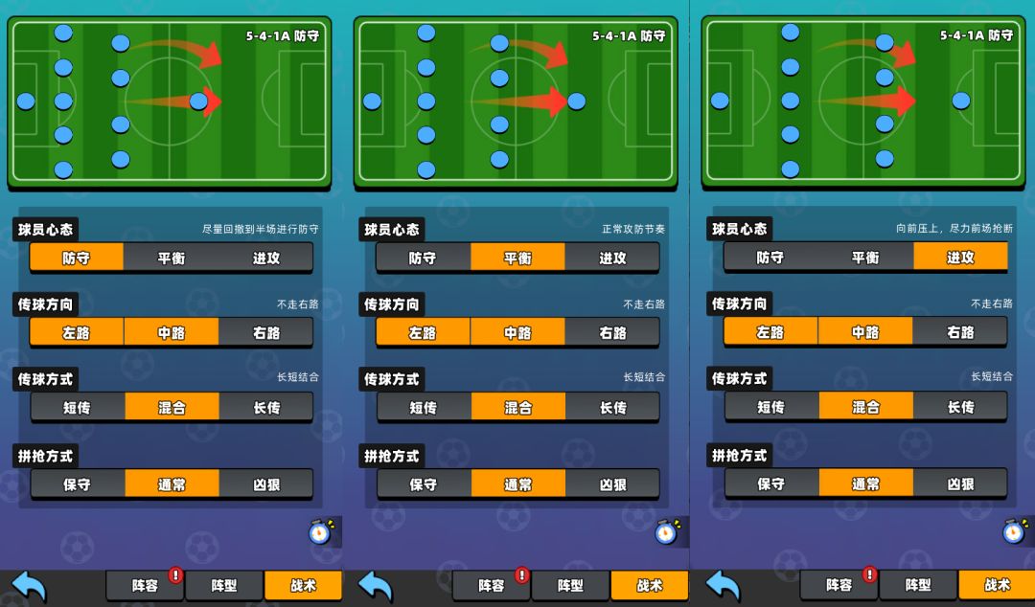Open 战术 tab in middle panel
The width and height of the screenshot is (1035, 607).
click(650, 585)
